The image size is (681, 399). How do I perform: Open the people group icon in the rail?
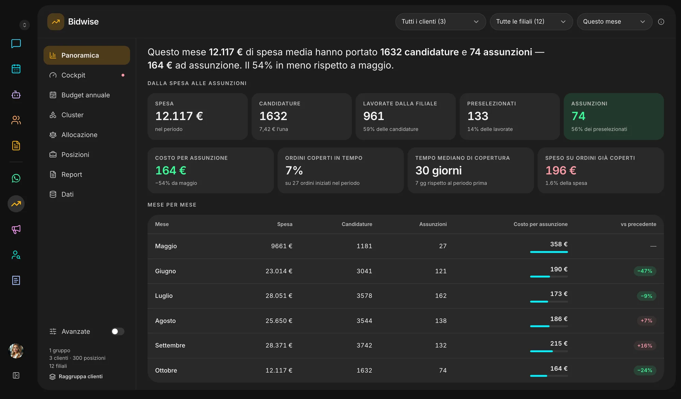tap(16, 120)
